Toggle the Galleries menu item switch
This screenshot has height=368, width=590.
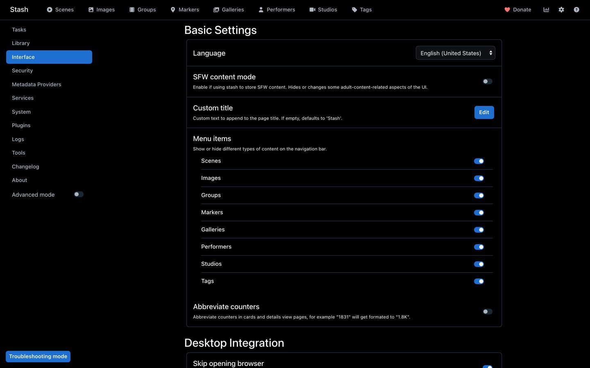[479, 230]
